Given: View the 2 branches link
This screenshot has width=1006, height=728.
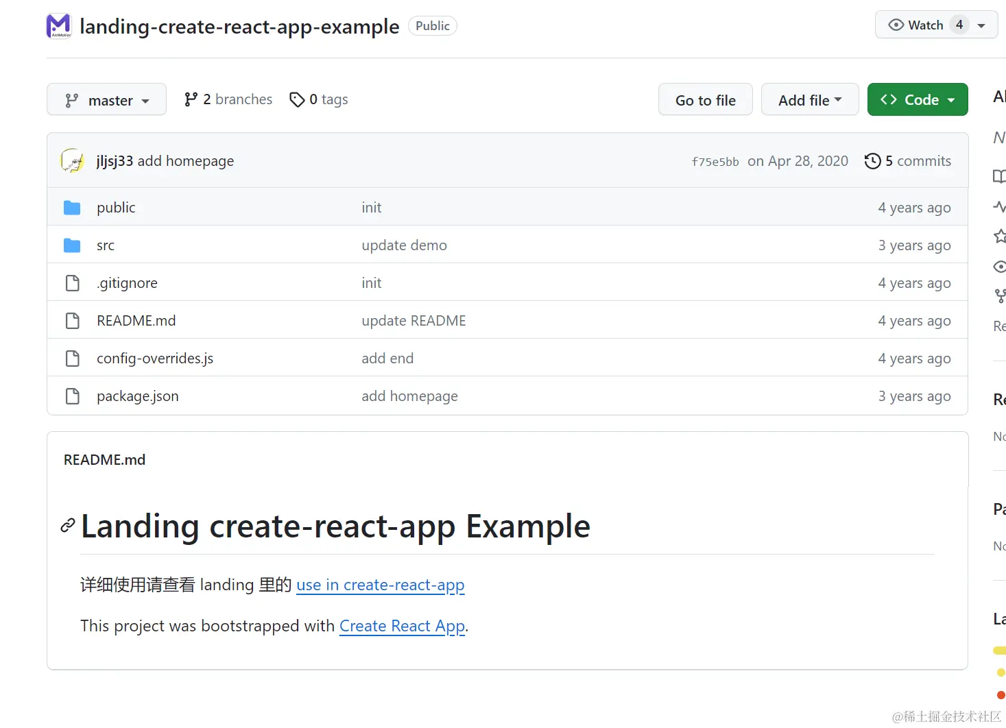Looking at the screenshot, I should tap(228, 99).
